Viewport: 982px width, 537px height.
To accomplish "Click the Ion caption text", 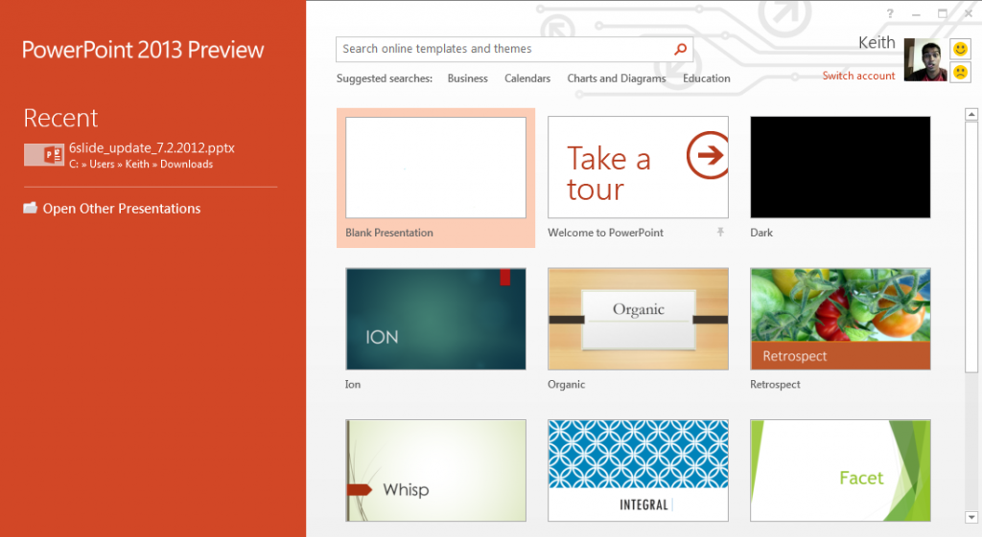I will tap(353, 385).
